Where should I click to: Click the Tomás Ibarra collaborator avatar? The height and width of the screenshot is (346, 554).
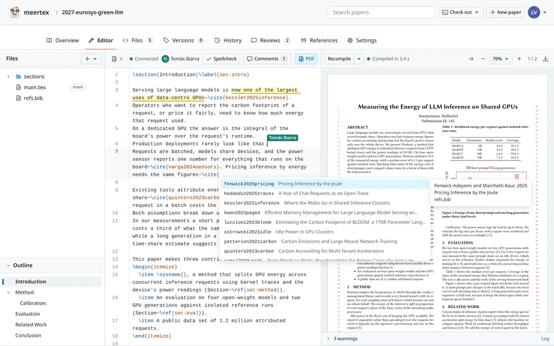165,59
